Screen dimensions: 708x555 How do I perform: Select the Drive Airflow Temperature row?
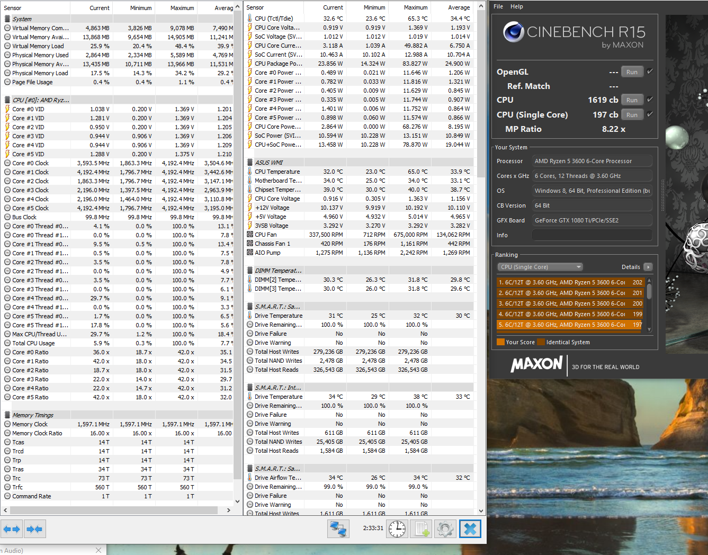click(x=359, y=478)
